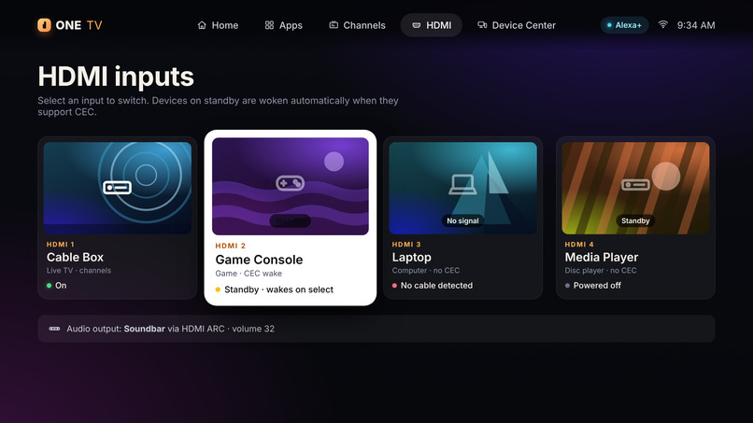The image size is (753, 423).
Task: Select the Game Console thumbnail image
Action: pyautogui.click(x=290, y=187)
